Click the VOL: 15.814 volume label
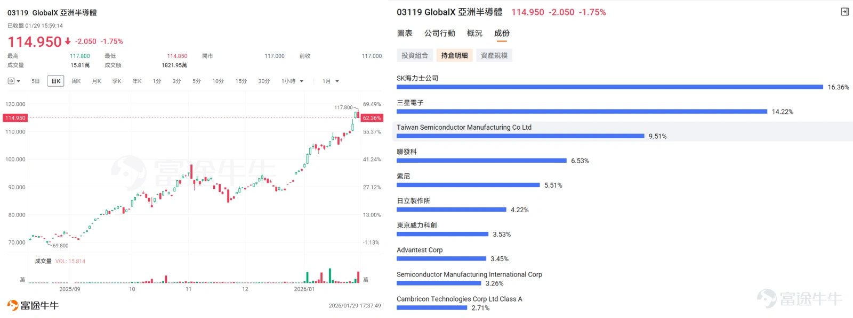 coord(70,261)
